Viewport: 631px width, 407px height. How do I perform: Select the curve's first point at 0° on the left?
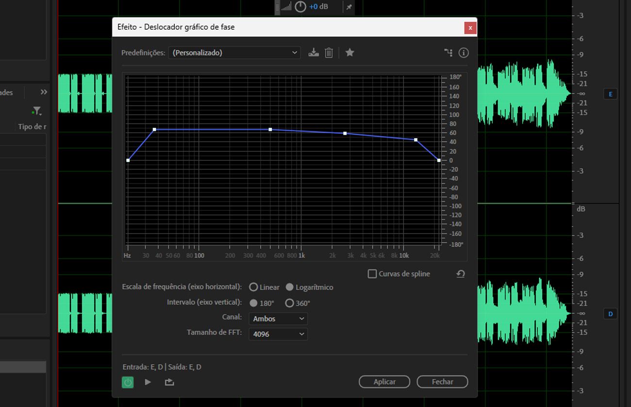tap(128, 160)
